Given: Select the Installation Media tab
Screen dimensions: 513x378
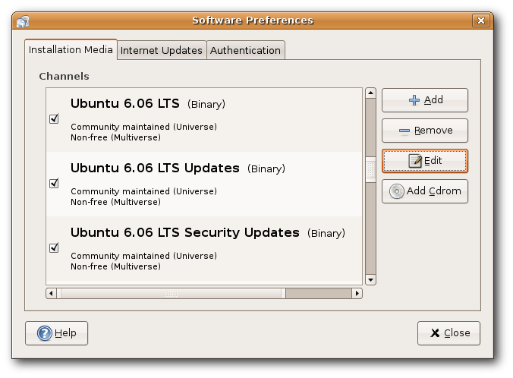Looking at the screenshot, I should pyautogui.click(x=71, y=50).
